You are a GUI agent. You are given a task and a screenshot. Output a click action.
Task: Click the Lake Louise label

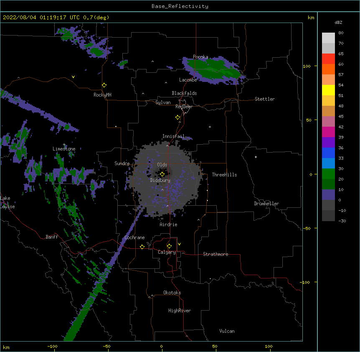pos(8,202)
